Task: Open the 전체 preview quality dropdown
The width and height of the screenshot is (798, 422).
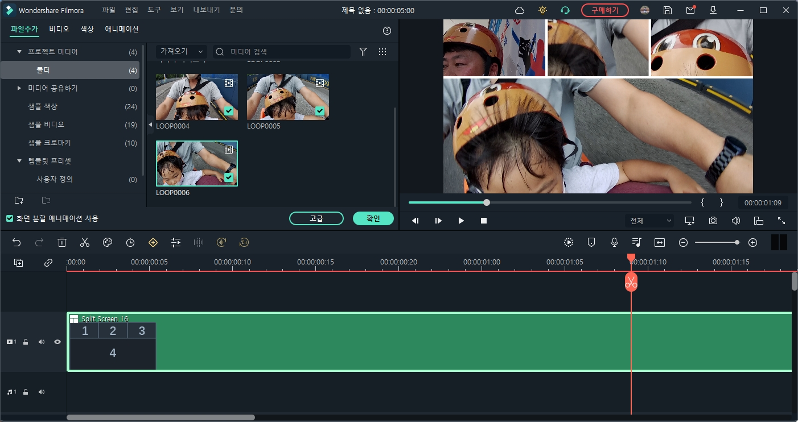Action: point(650,221)
